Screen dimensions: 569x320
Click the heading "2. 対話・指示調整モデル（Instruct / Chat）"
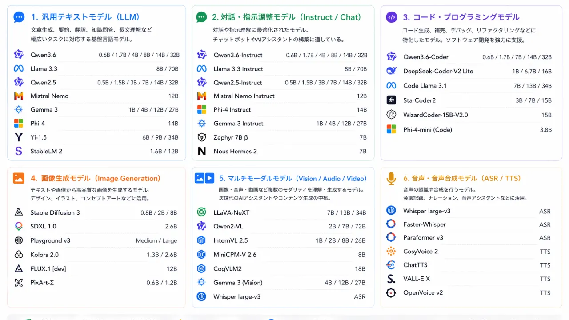coord(287,17)
